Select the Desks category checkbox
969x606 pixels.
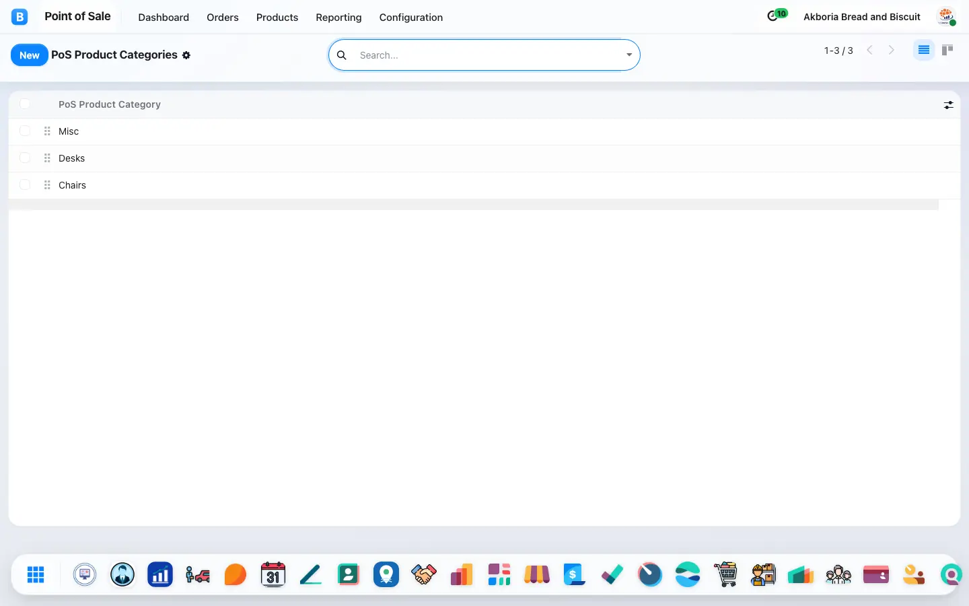coord(25,158)
